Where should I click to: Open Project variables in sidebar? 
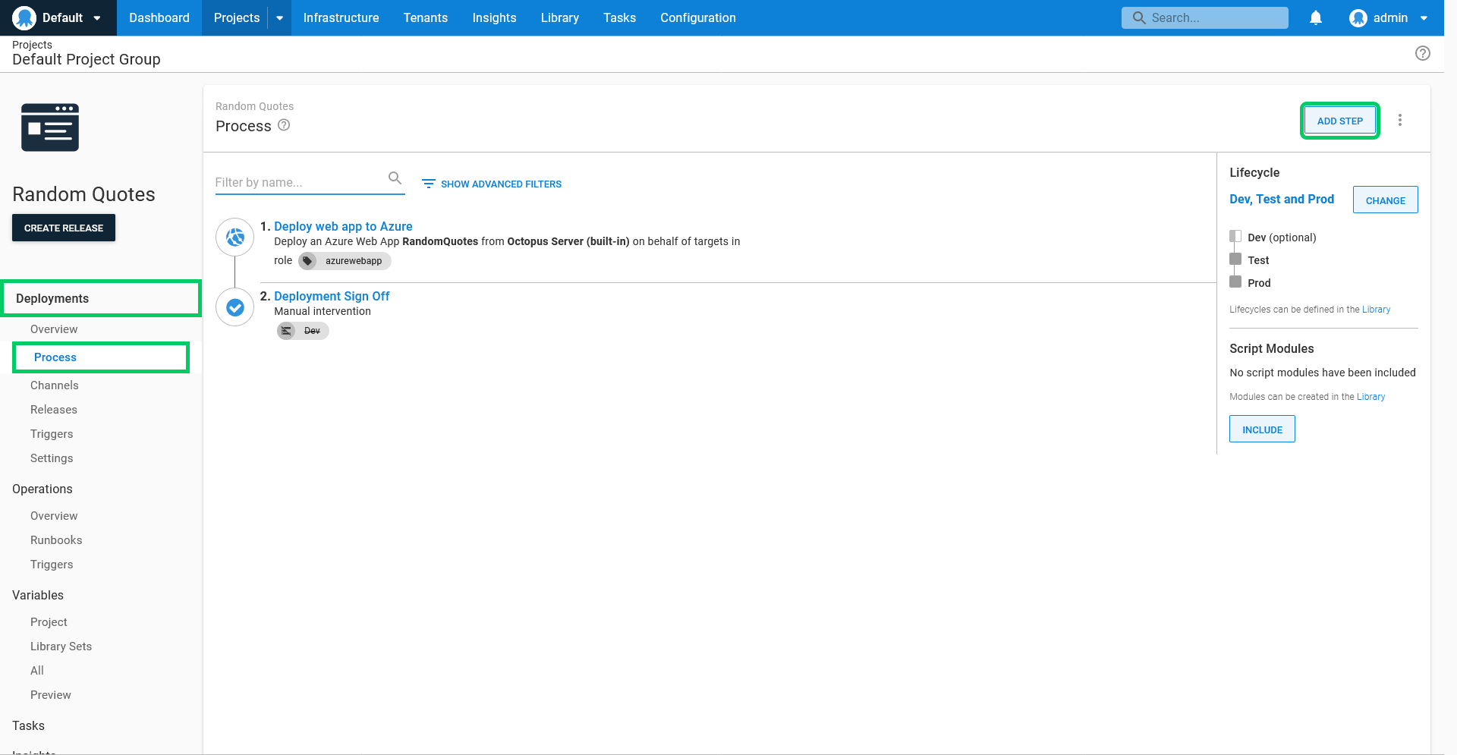point(49,622)
